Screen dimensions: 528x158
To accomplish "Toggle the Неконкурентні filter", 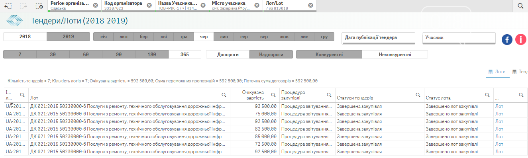I will [395, 54].
